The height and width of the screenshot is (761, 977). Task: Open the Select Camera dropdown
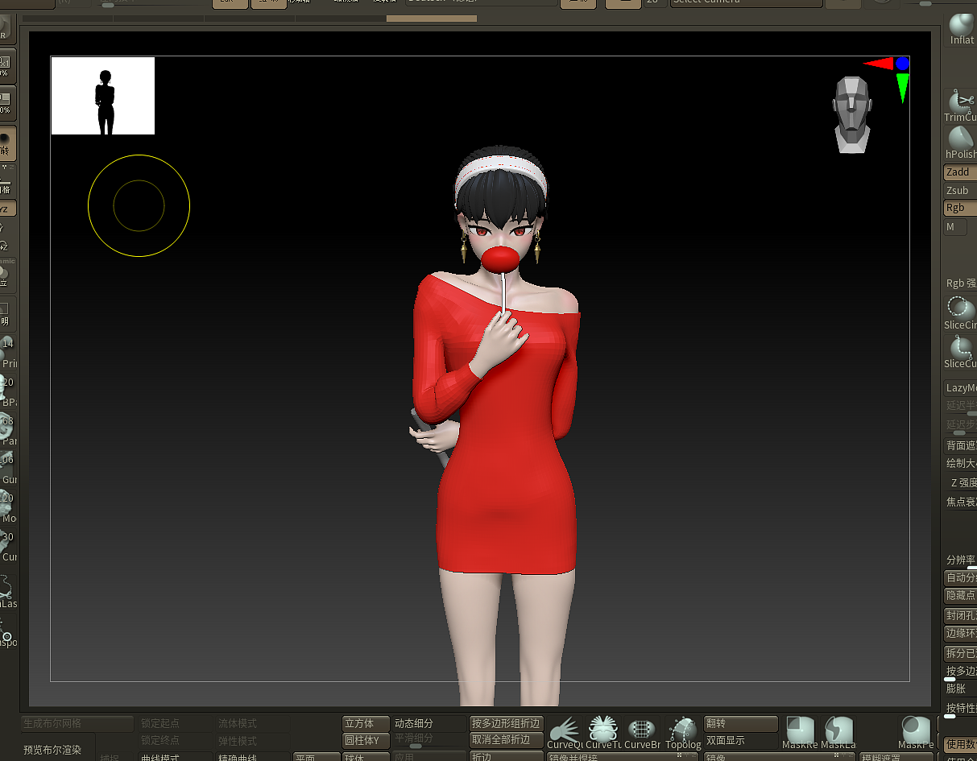pos(745,2)
